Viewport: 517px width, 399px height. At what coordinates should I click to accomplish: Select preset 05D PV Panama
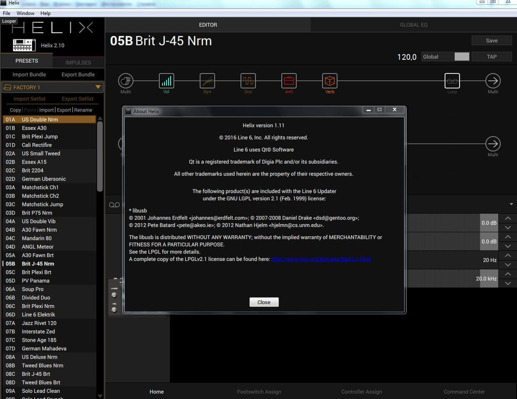[x=49, y=281]
